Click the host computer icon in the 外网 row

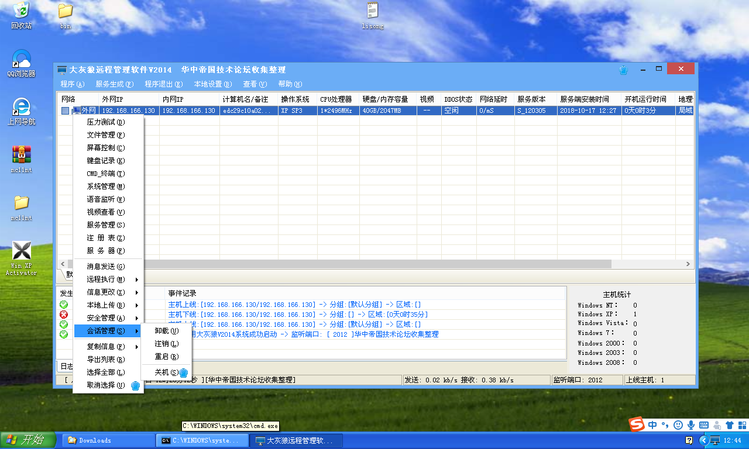pyautogui.click(x=75, y=110)
